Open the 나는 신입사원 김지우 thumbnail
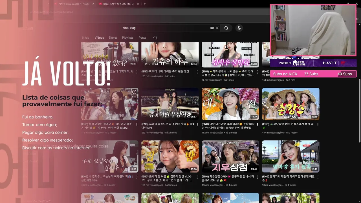 110,156
